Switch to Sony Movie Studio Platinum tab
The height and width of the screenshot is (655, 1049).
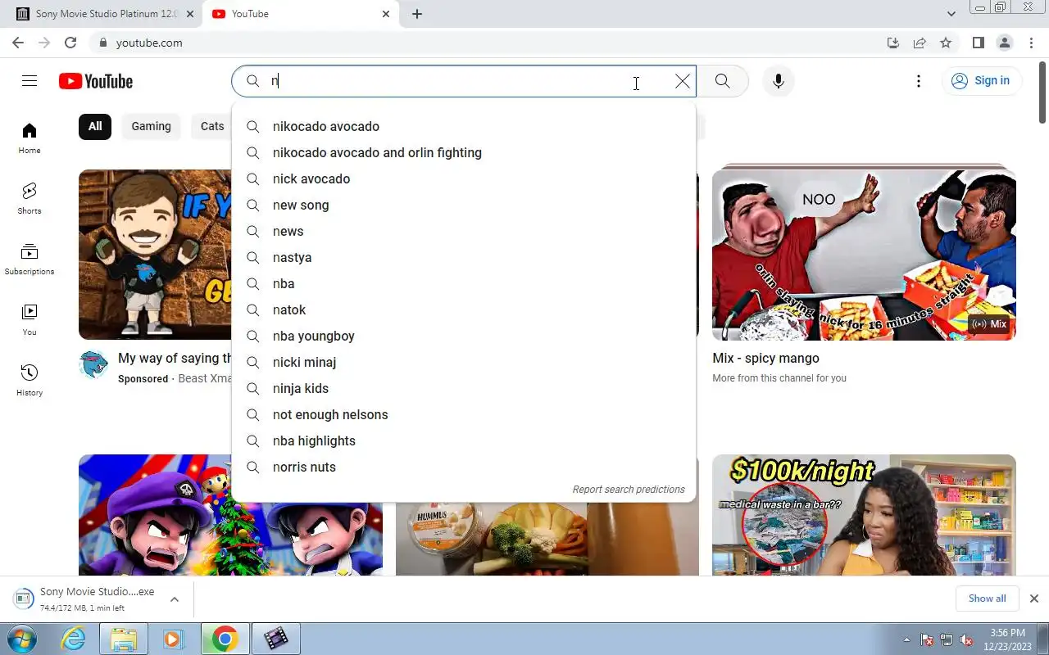coord(107,14)
